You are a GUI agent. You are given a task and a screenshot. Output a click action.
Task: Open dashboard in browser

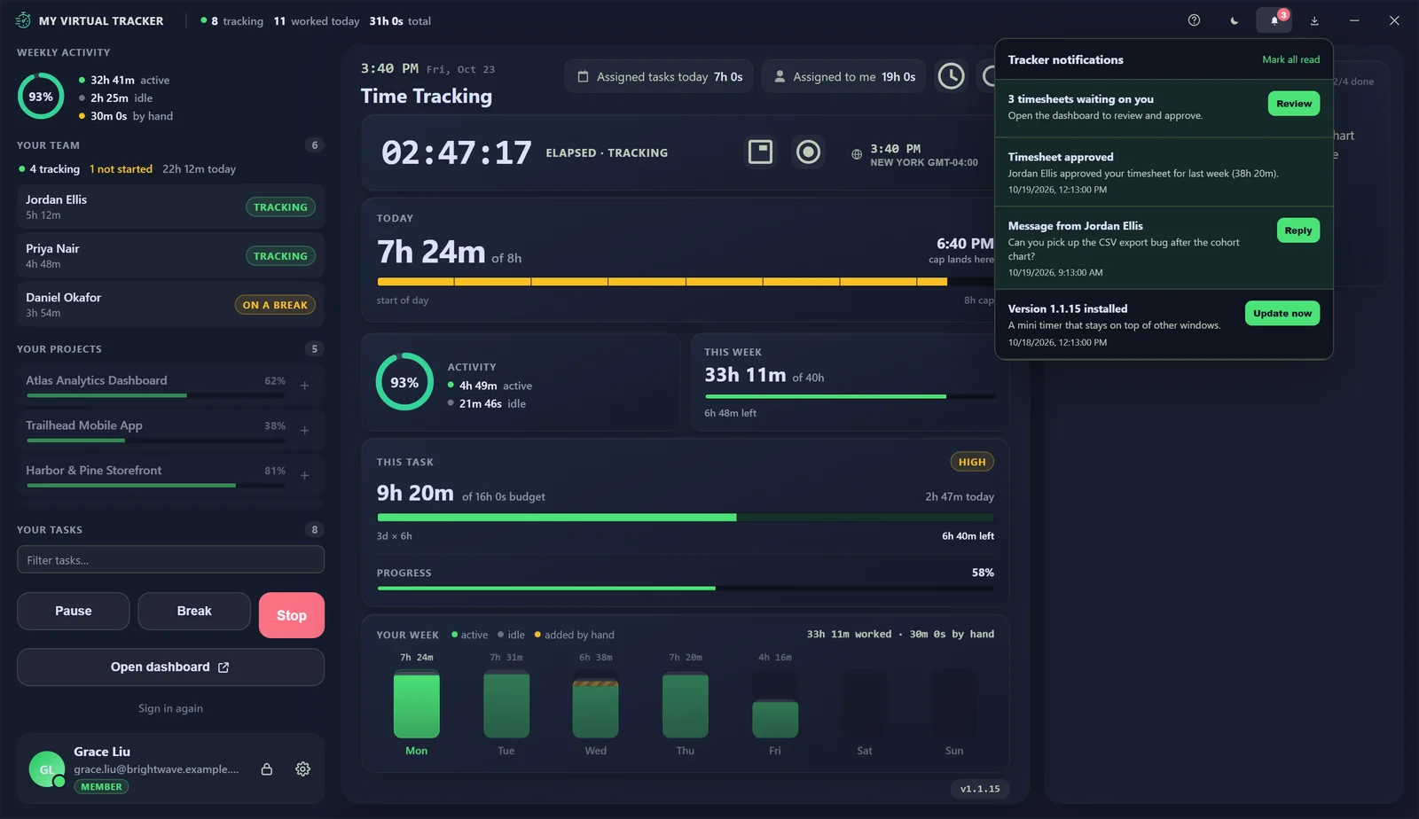[170, 667]
